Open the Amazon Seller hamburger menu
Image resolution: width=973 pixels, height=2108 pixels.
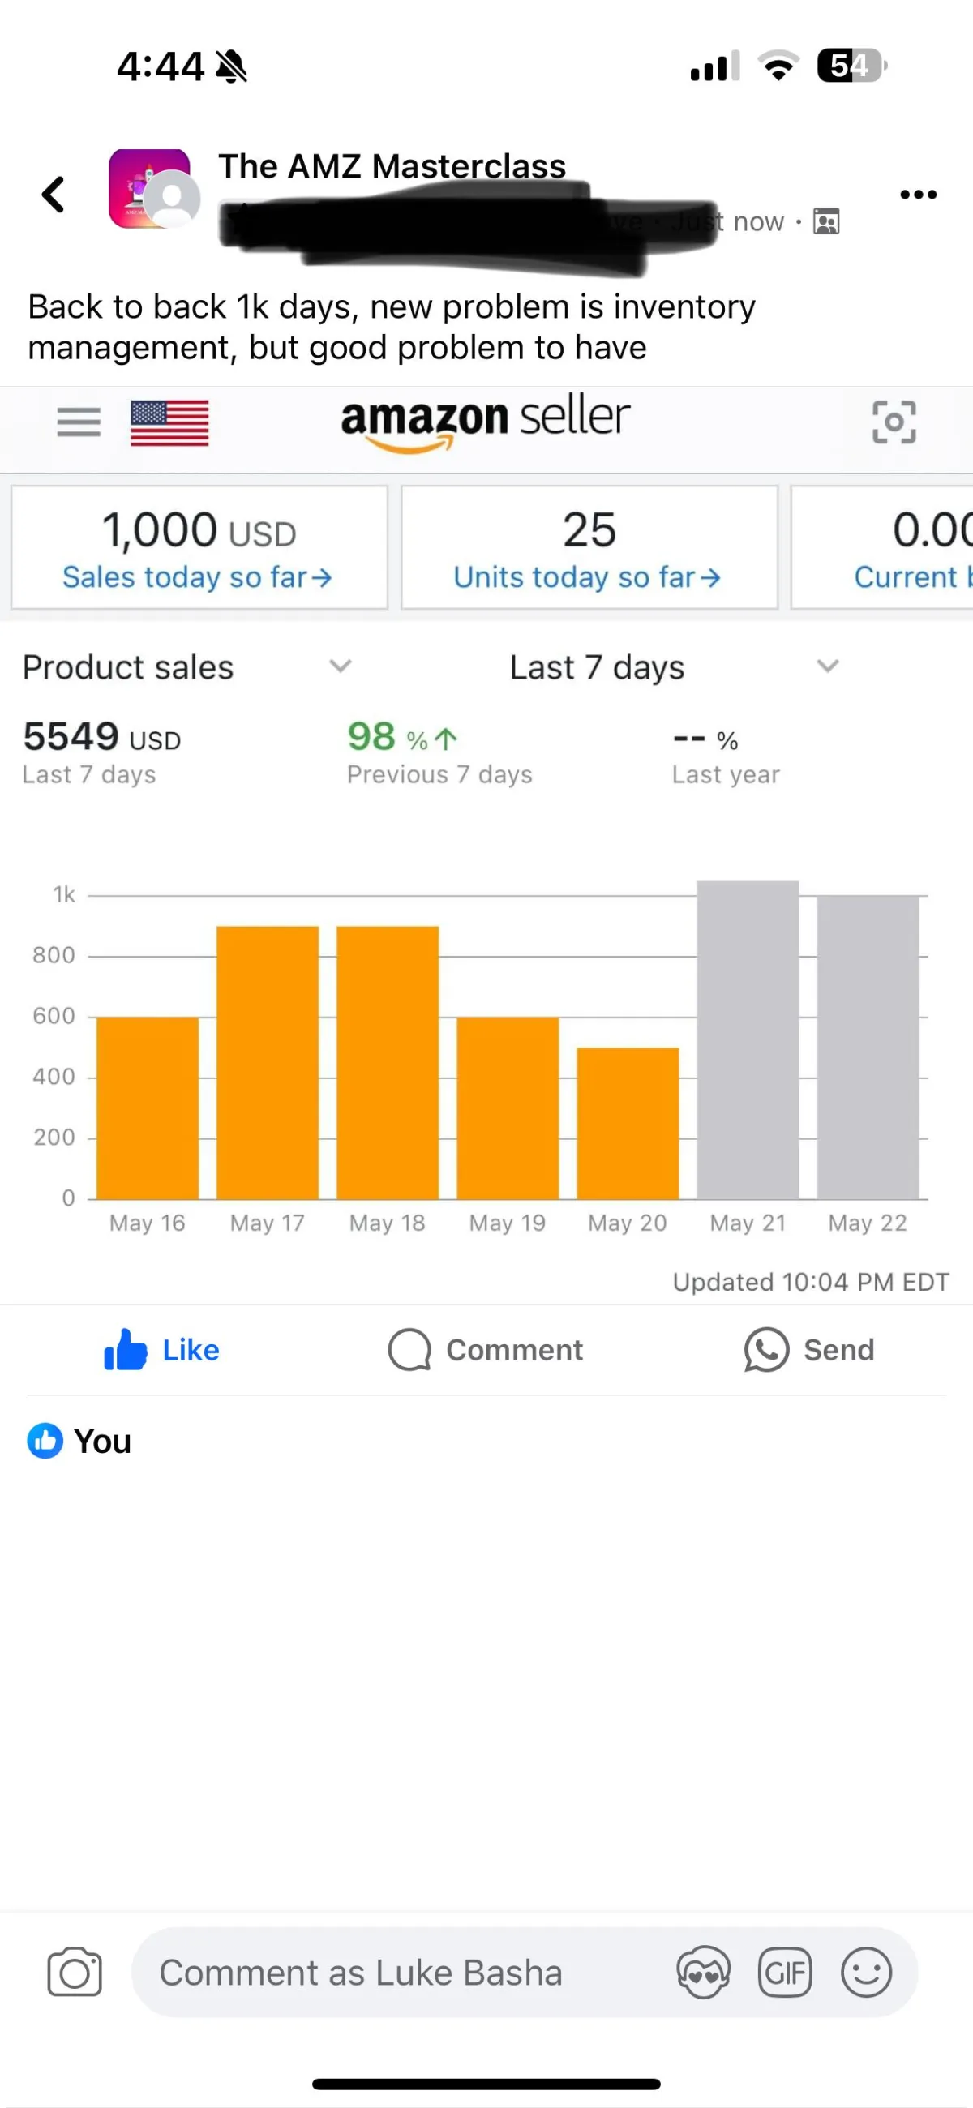tap(79, 422)
